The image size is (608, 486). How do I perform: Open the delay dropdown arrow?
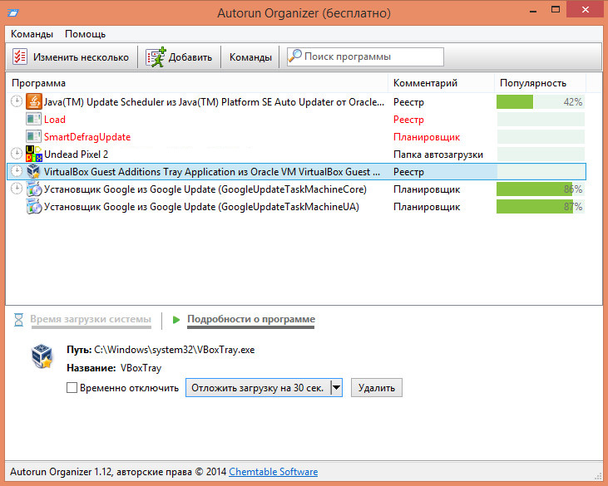coord(336,388)
